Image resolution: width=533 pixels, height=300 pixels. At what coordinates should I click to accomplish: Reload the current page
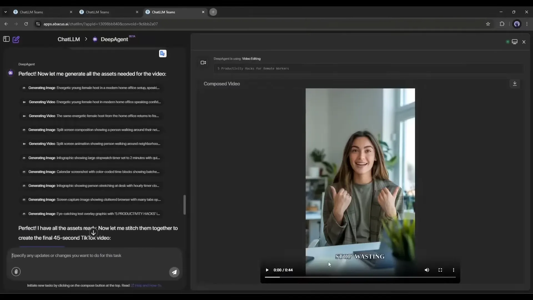point(26,24)
